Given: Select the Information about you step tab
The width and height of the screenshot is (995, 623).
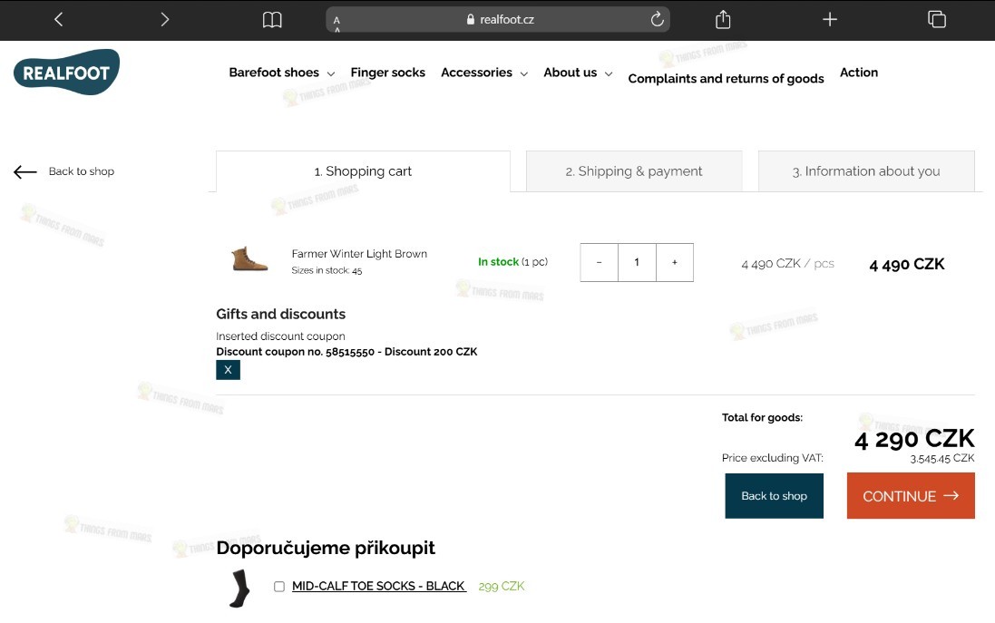Looking at the screenshot, I should (866, 171).
